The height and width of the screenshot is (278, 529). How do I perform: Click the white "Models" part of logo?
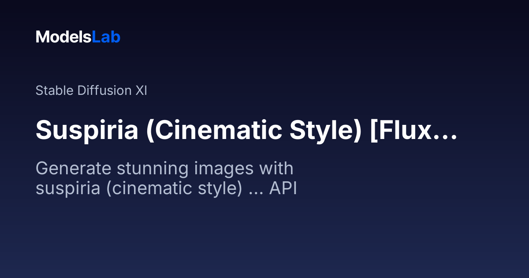tap(63, 37)
